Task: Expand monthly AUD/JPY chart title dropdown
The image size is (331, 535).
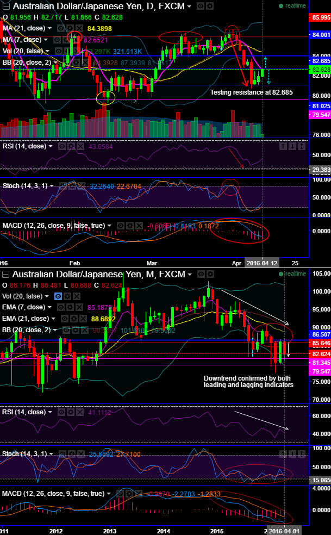Action: (190, 275)
